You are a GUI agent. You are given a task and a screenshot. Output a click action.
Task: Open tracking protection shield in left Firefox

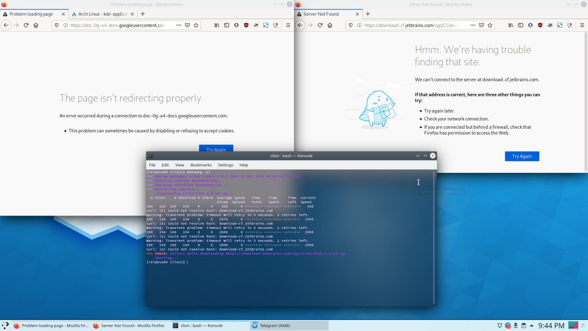tap(57, 25)
